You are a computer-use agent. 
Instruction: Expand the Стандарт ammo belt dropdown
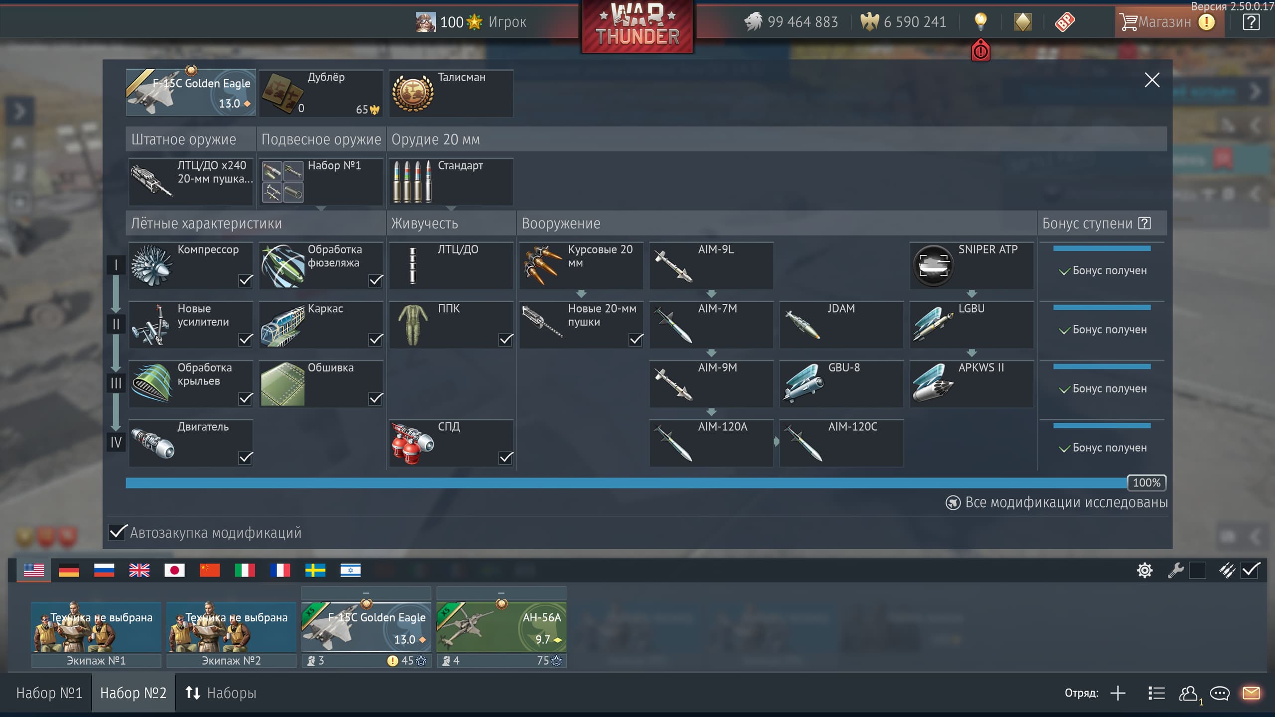(451, 208)
